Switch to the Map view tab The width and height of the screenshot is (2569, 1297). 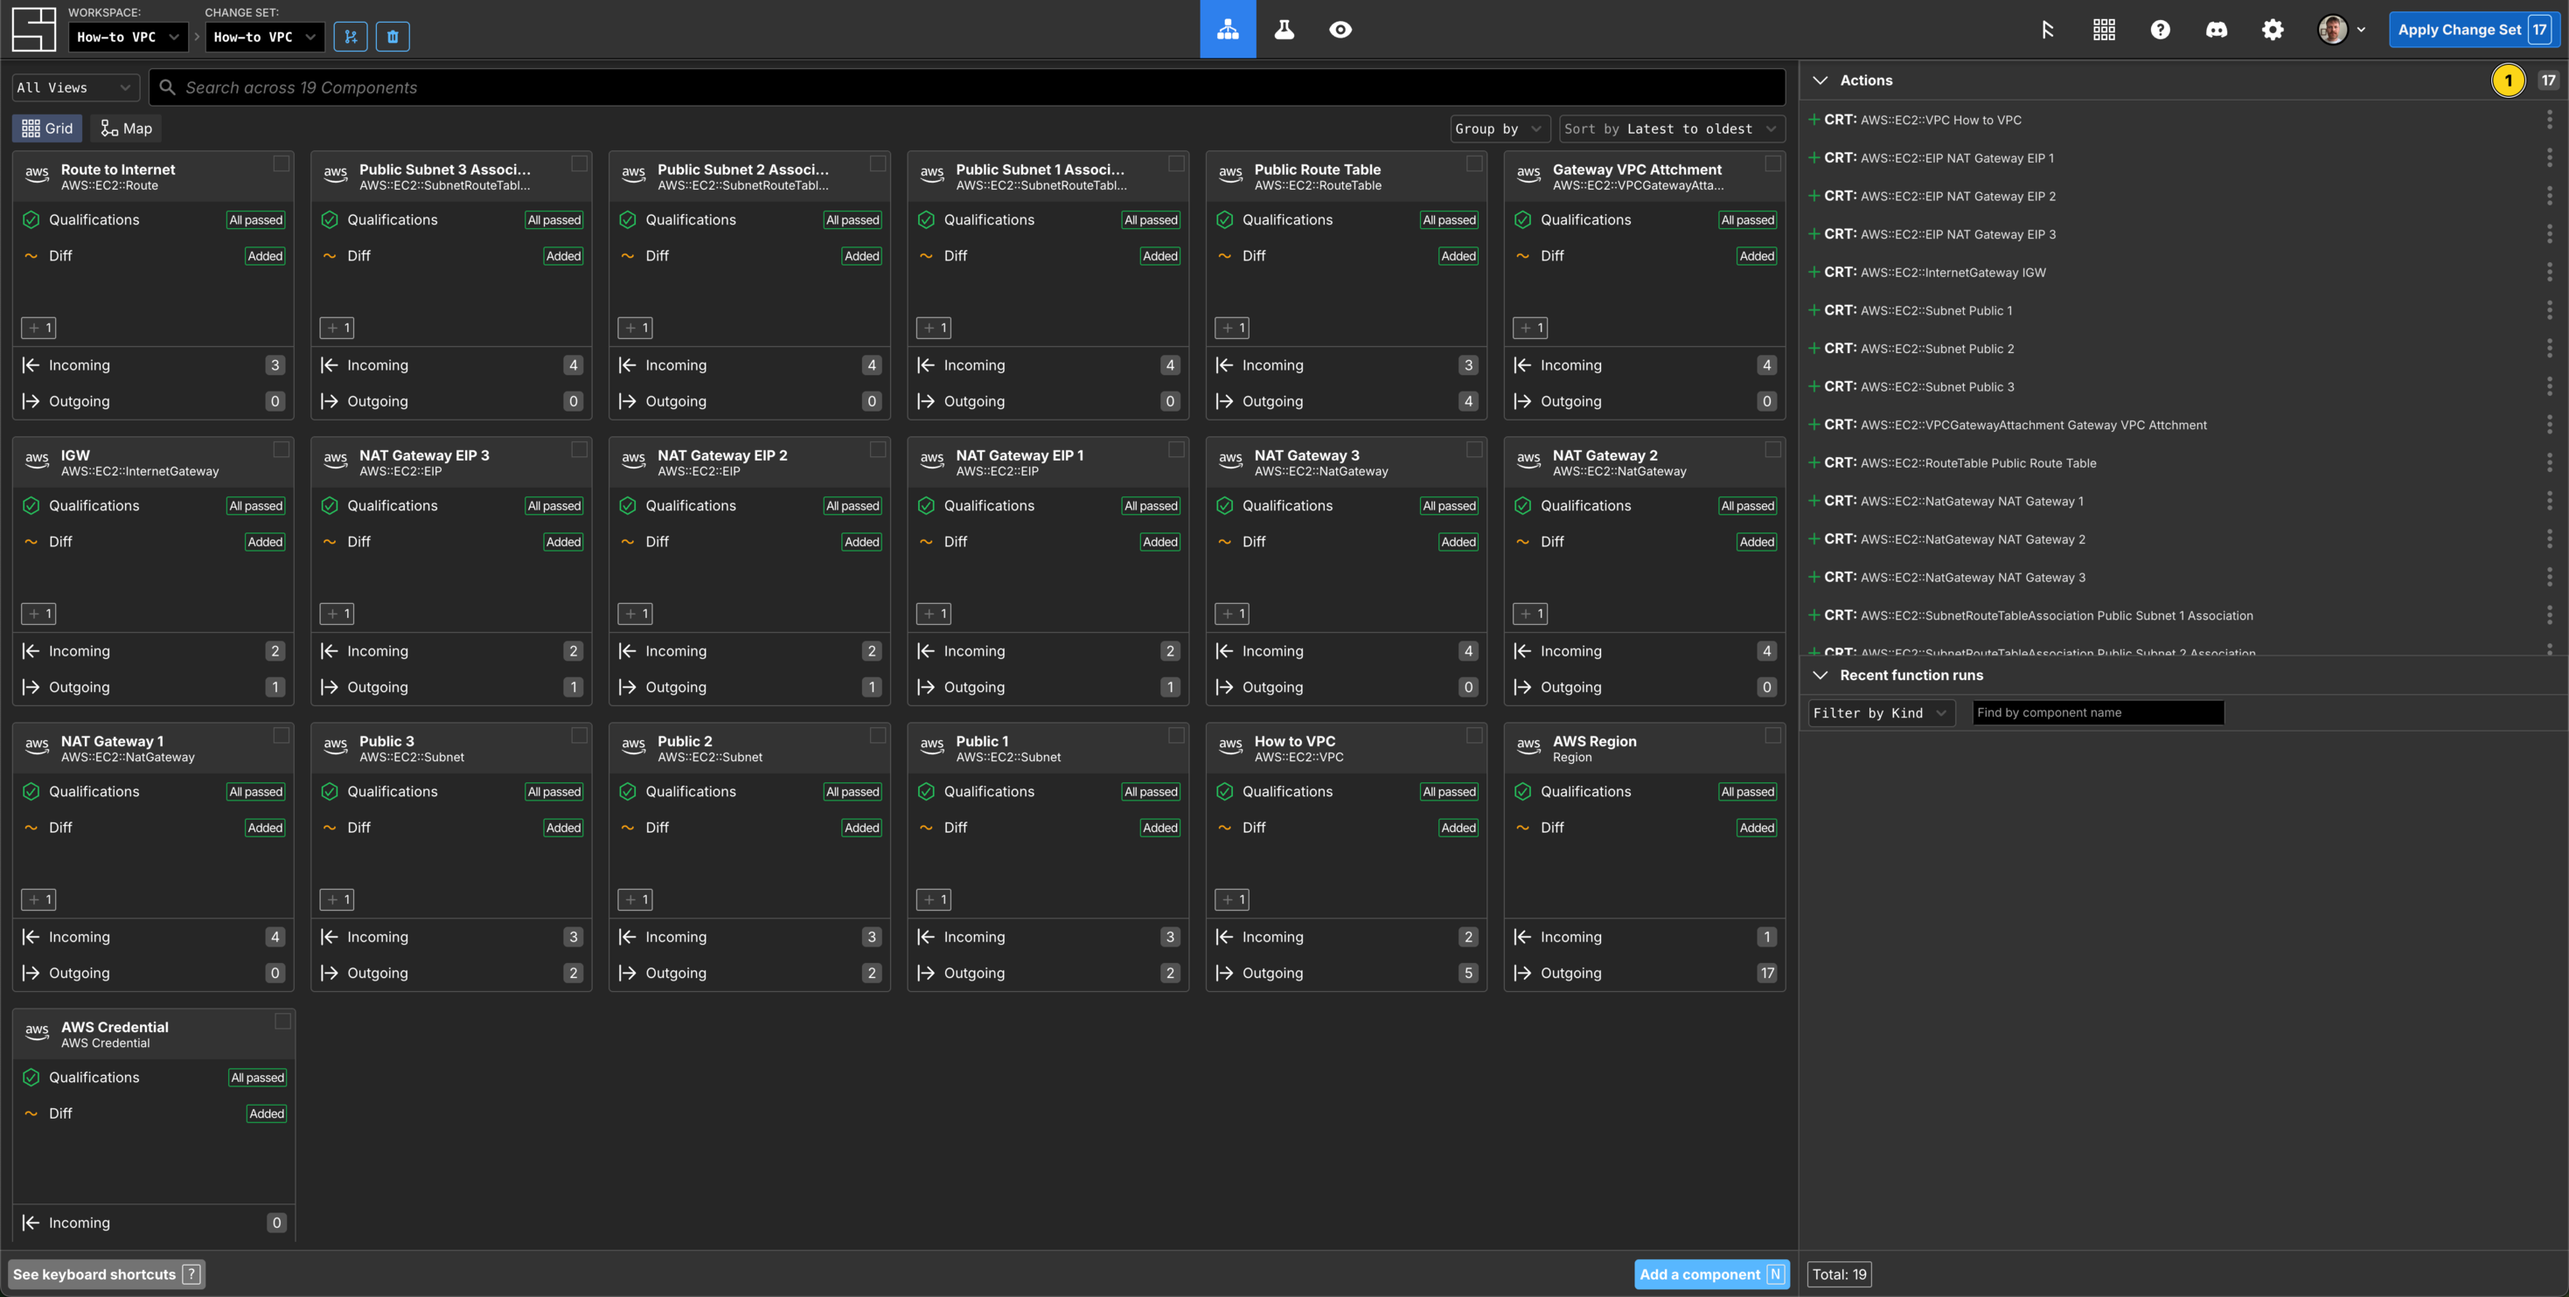pos(127,128)
